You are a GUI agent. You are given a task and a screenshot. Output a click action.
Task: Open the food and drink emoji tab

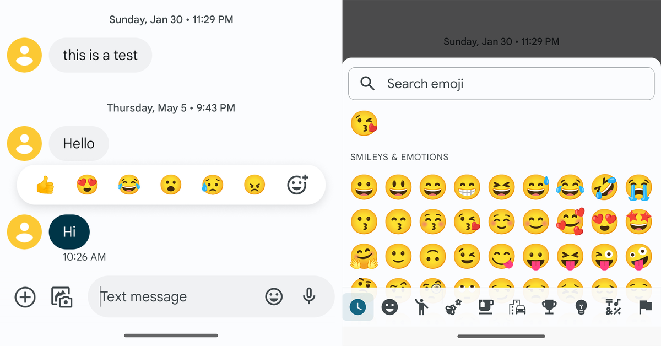pyautogui.click(x=485, y=307)
